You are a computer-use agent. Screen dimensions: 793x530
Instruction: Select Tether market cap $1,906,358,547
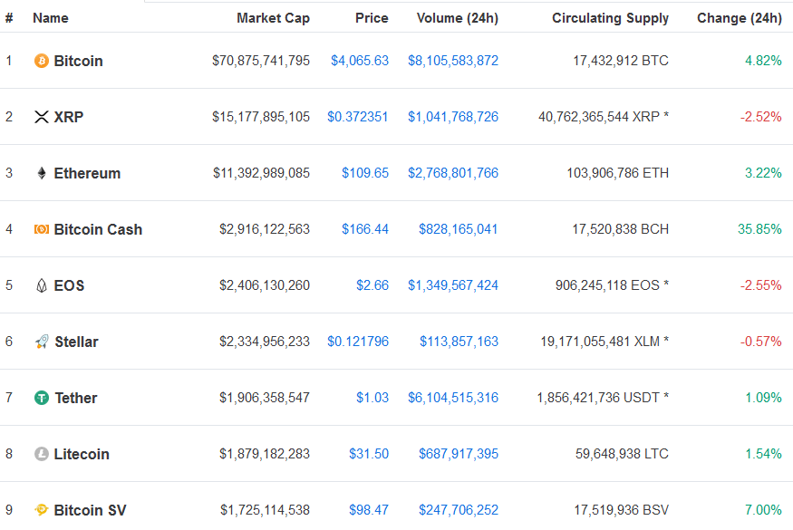265,398
